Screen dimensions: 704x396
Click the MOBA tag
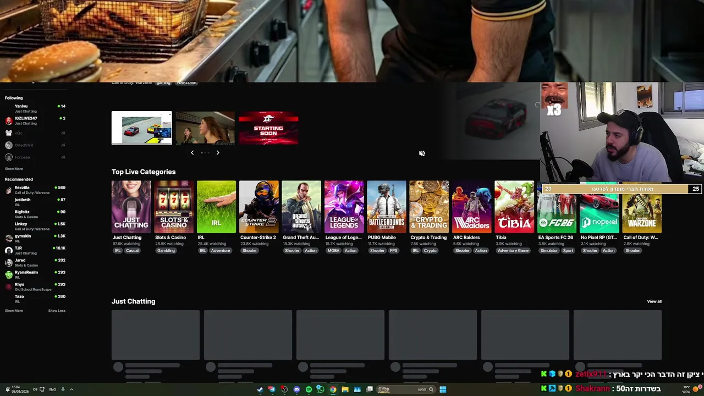333,251
